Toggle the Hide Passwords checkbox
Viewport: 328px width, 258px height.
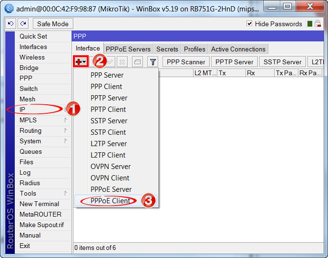click(249, 24)
